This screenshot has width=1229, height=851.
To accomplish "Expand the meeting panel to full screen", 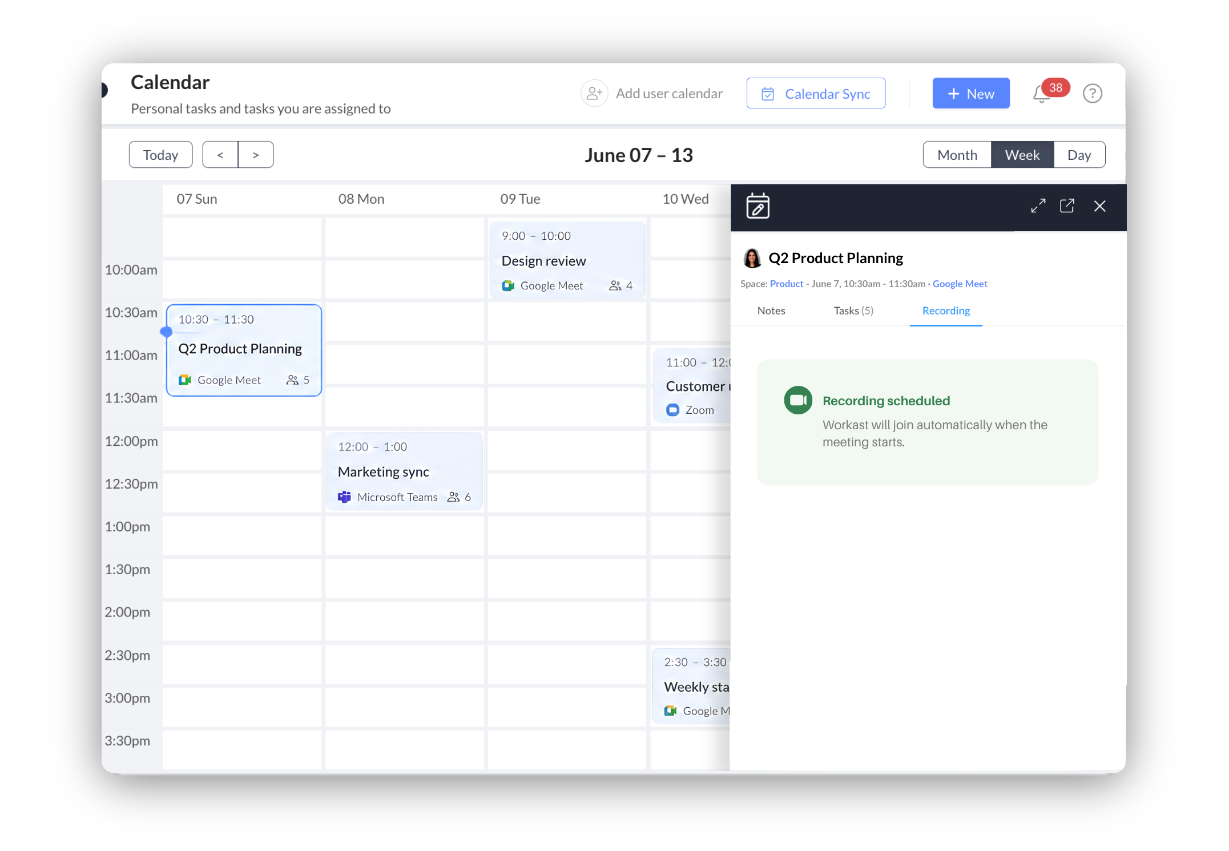I will click(x=1038, y=206).
